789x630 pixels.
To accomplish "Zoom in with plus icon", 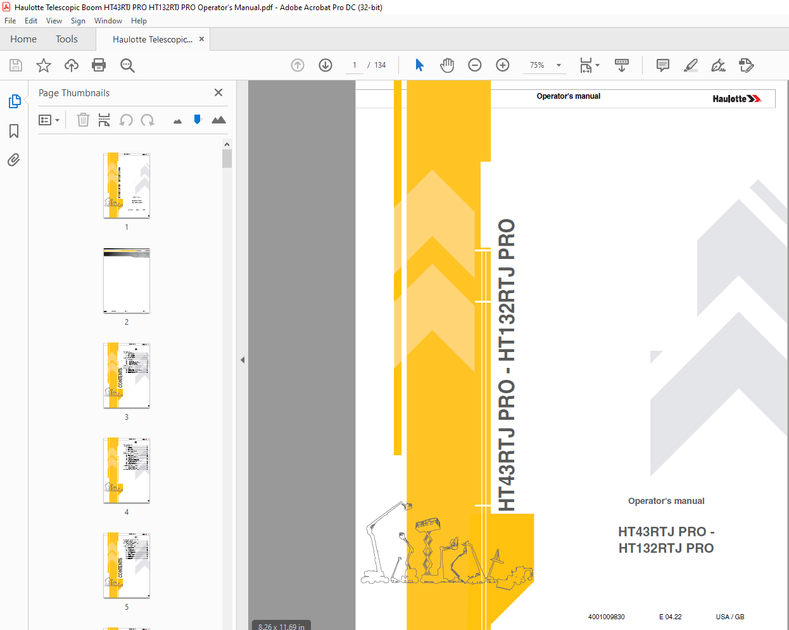I will [x=503, y=65].
